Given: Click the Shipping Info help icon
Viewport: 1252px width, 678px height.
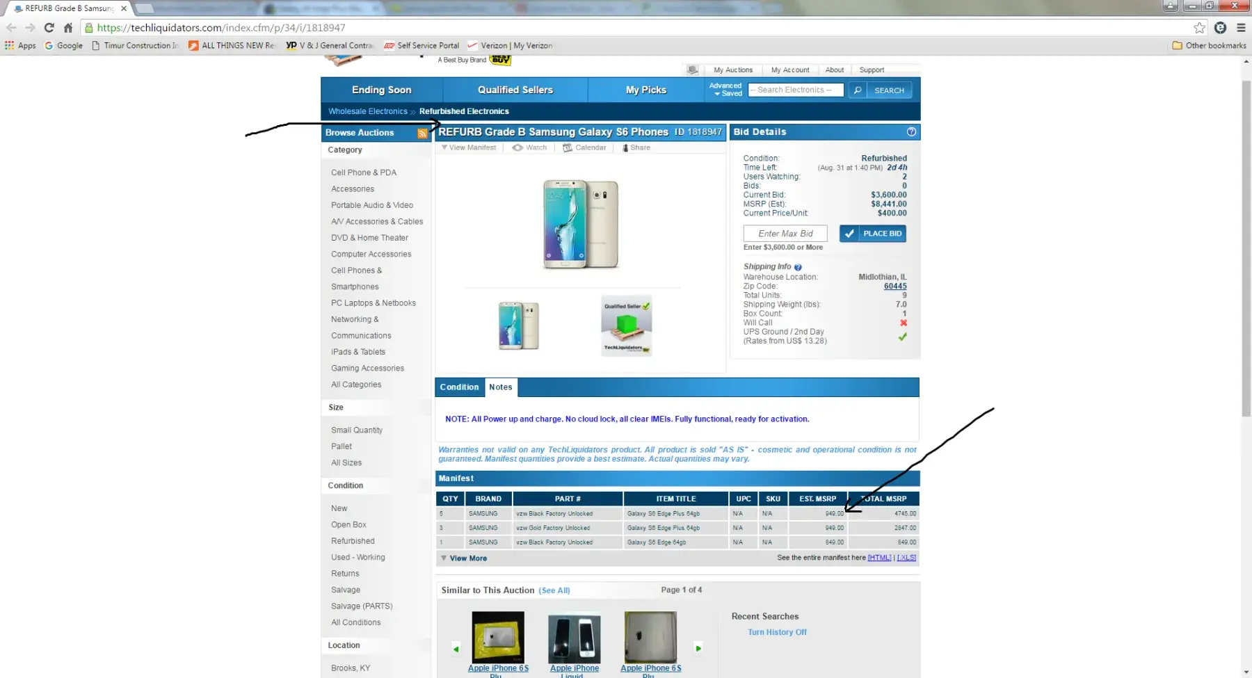Looking at the screenshot, I should pos(798,267).
